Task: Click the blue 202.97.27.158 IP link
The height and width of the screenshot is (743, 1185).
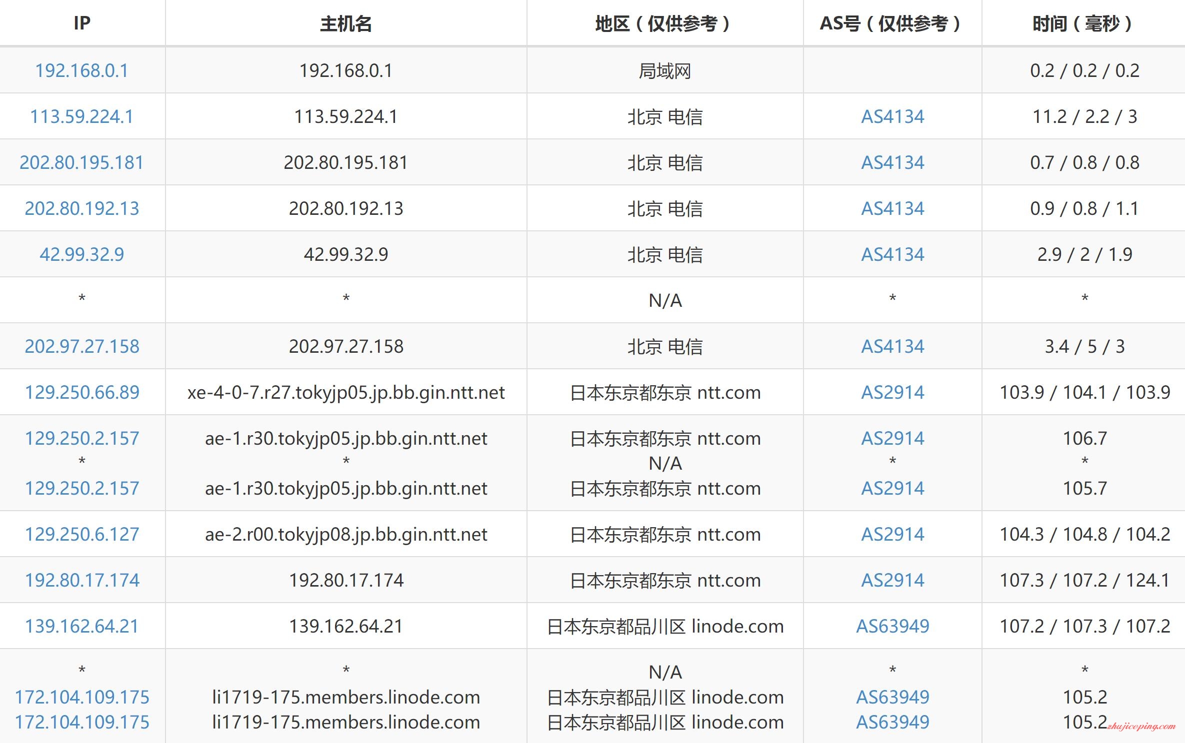Action: coord(81,346)
